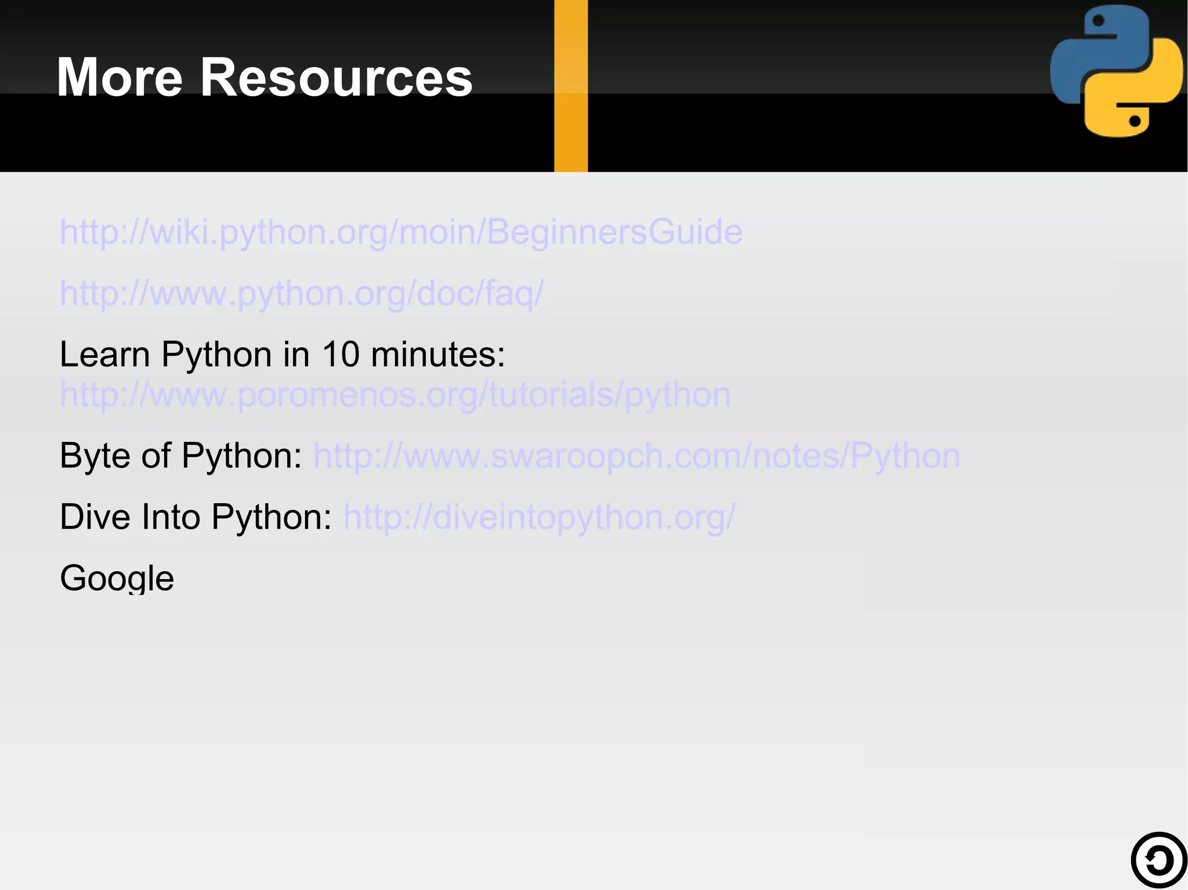
Task: Open the wiki.python.org BeginnersGuide link
Action: [401, 232]
